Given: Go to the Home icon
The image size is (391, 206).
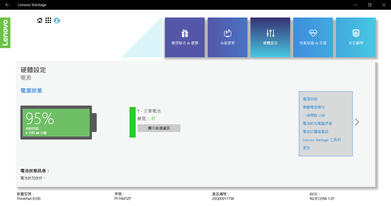Looking at the screenshot, I should (x=40, y=20).
